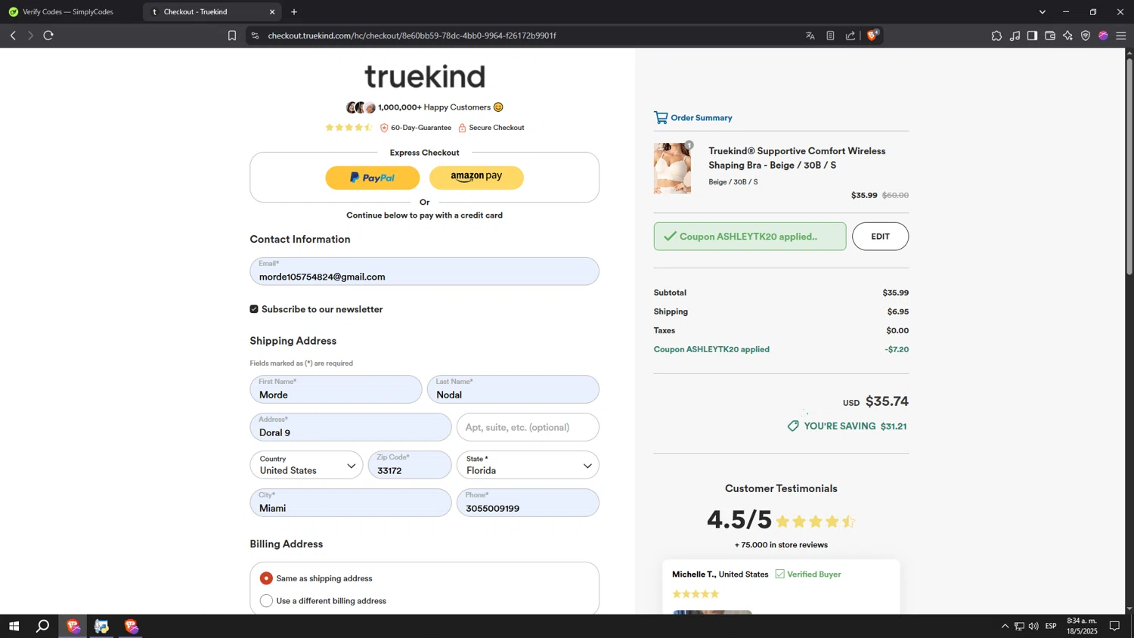
Task: Click the First Name field
Action: point(336,389)
